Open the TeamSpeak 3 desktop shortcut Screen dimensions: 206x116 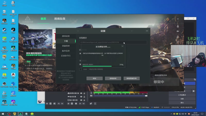13,40
